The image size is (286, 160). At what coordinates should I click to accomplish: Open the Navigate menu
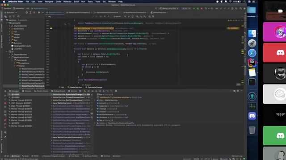(x=49, y=2)
